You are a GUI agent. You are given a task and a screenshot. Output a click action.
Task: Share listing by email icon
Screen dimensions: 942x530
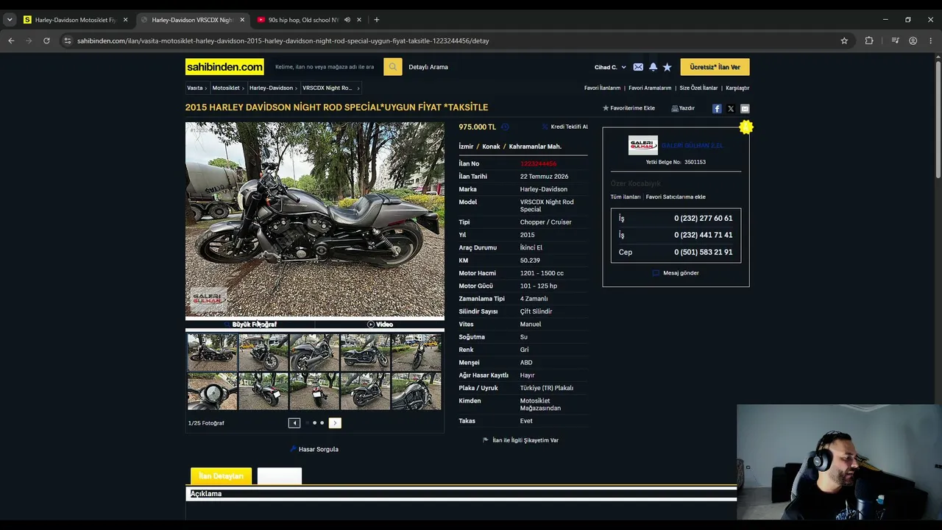point(745,108)
